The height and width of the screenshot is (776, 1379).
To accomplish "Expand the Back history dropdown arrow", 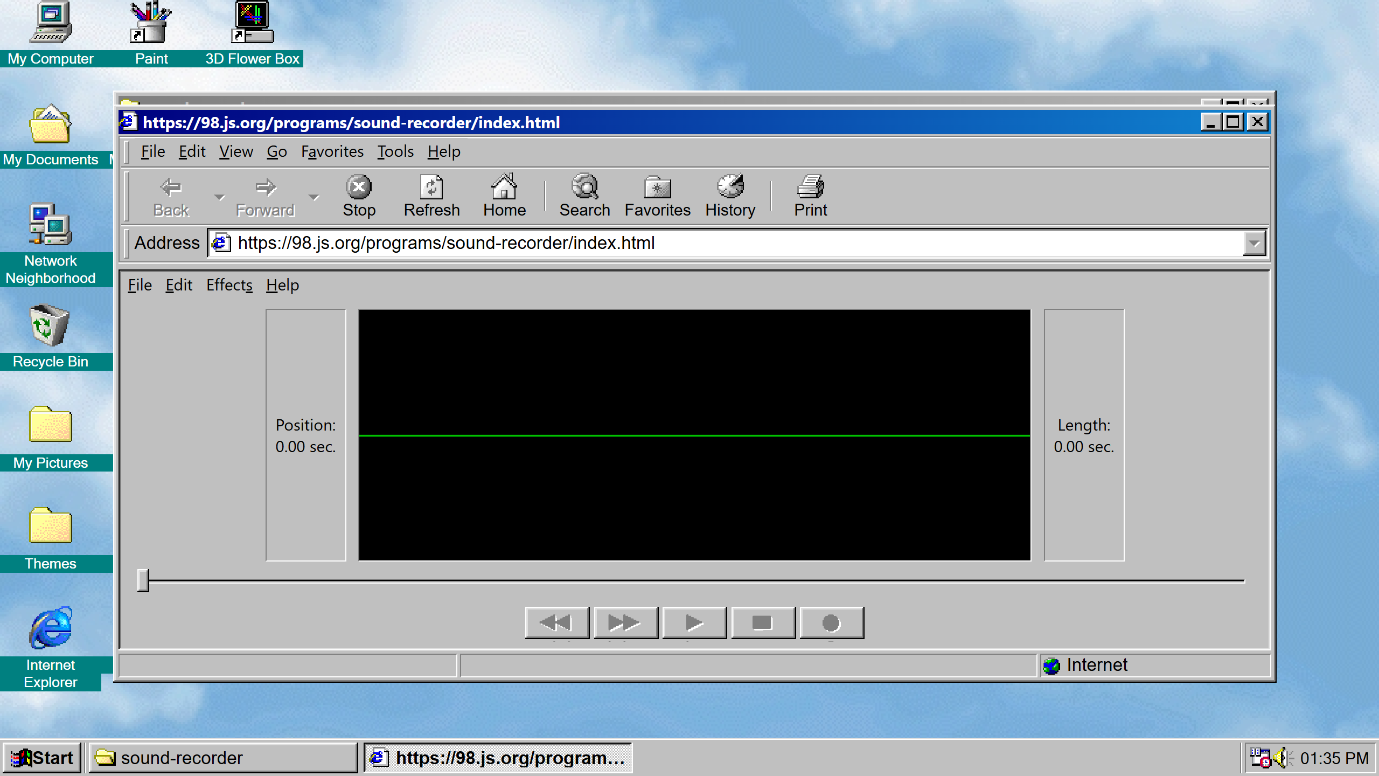I will [x=219, y=197].
